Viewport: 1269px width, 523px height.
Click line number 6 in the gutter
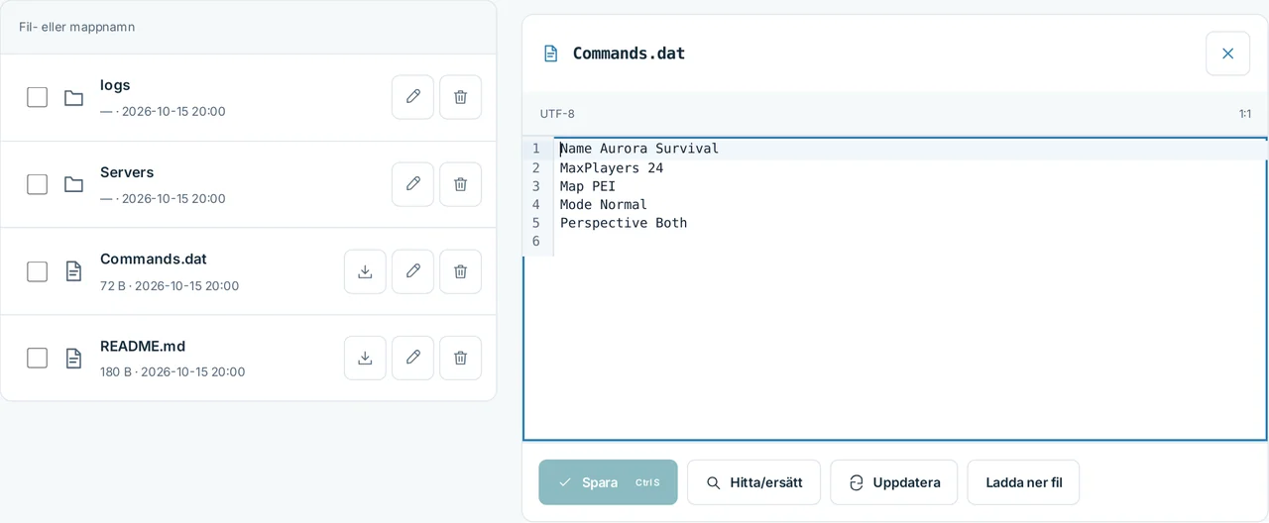point(536,242)
